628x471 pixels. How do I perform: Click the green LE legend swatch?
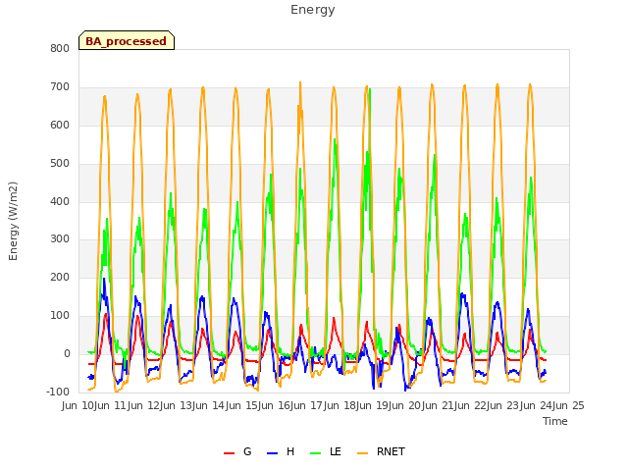coord(316,453)
